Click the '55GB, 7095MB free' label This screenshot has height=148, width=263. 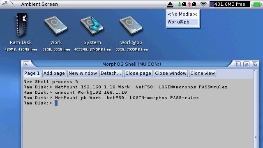coord(131,49)
